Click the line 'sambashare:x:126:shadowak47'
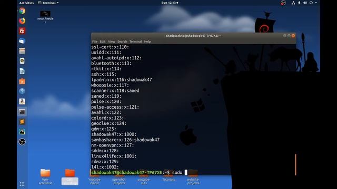 click(125, 140)
